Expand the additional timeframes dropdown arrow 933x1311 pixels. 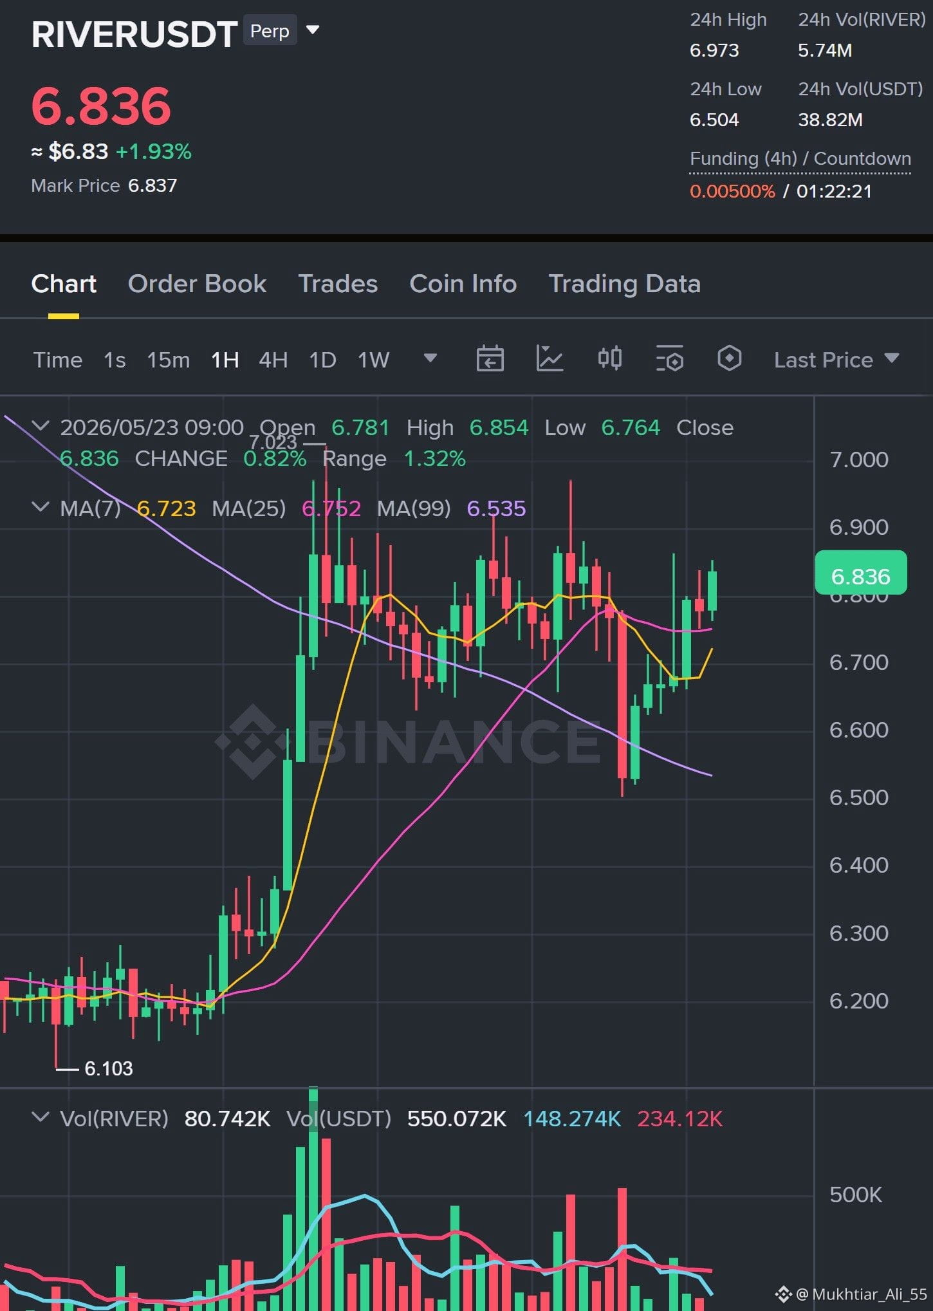pyautogui.click(x=430, y=358)
